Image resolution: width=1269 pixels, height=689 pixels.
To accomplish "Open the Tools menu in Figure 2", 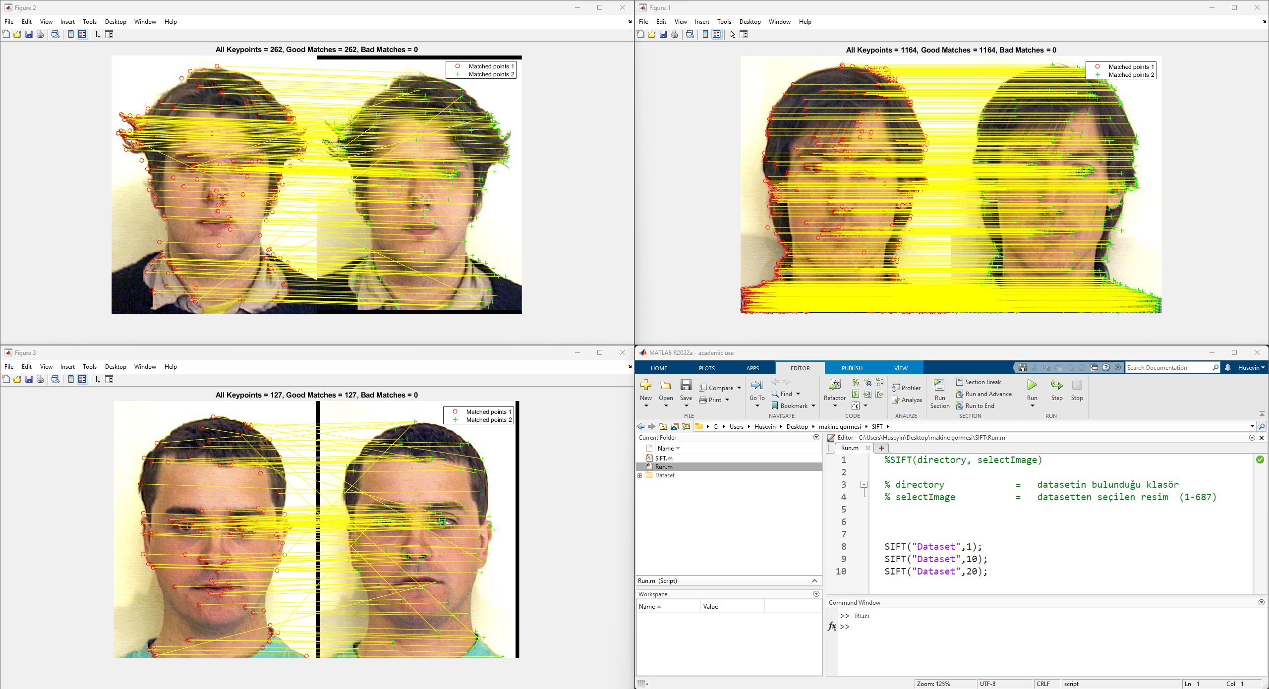I will tap(90, 22).
